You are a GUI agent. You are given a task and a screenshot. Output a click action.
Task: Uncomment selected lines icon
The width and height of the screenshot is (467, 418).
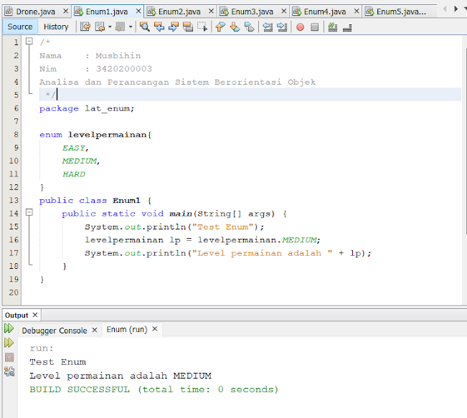tap(347, 28)
